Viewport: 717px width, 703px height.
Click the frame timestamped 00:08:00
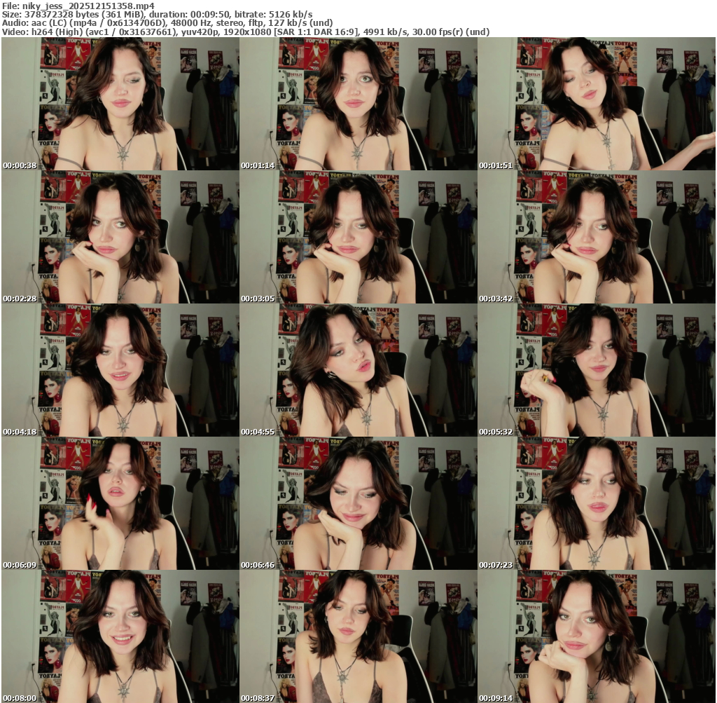pos(120,636)
